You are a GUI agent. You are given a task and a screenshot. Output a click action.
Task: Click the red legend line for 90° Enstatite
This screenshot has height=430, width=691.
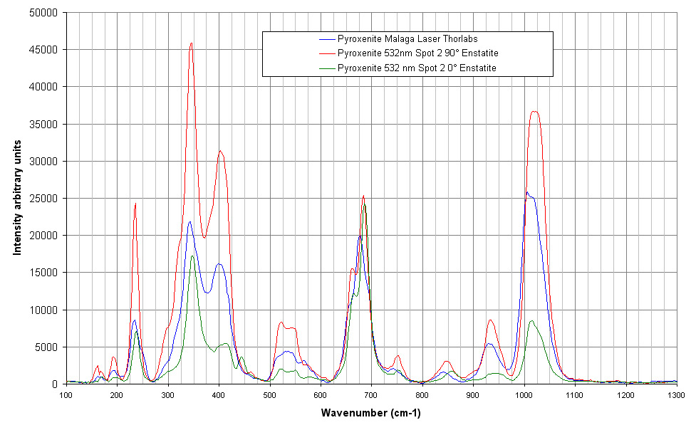pos(328,53)
